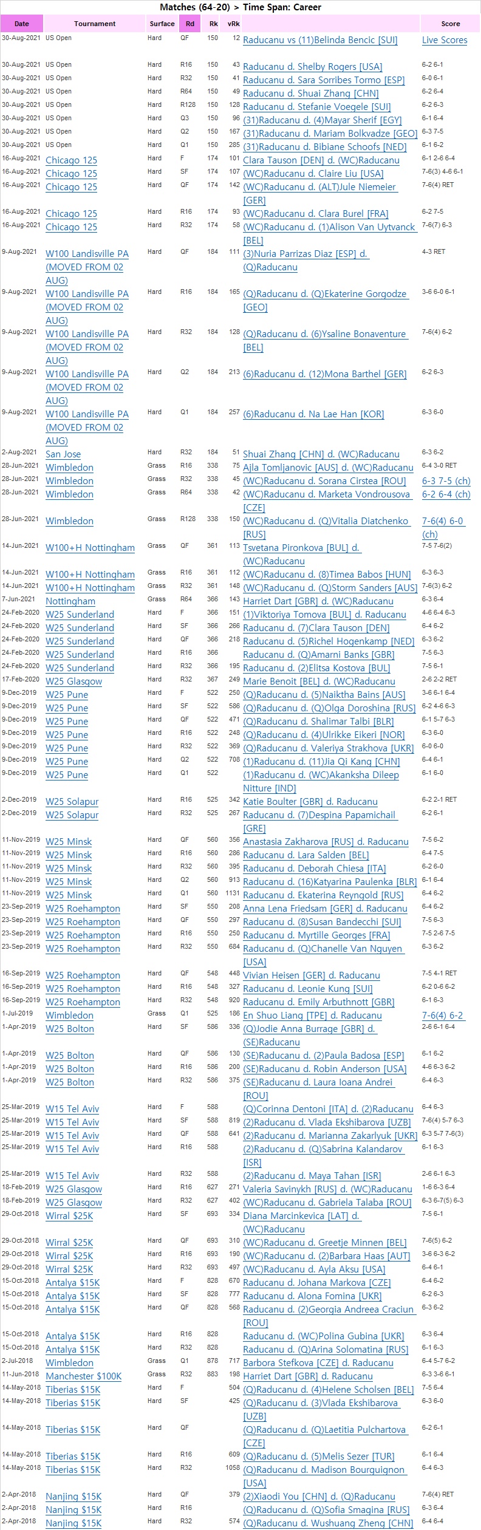Open Raducanu d. Richel Hogenkamp match
The height and width of the screenshot is (1530, 481).
click(x=329, y=641)
